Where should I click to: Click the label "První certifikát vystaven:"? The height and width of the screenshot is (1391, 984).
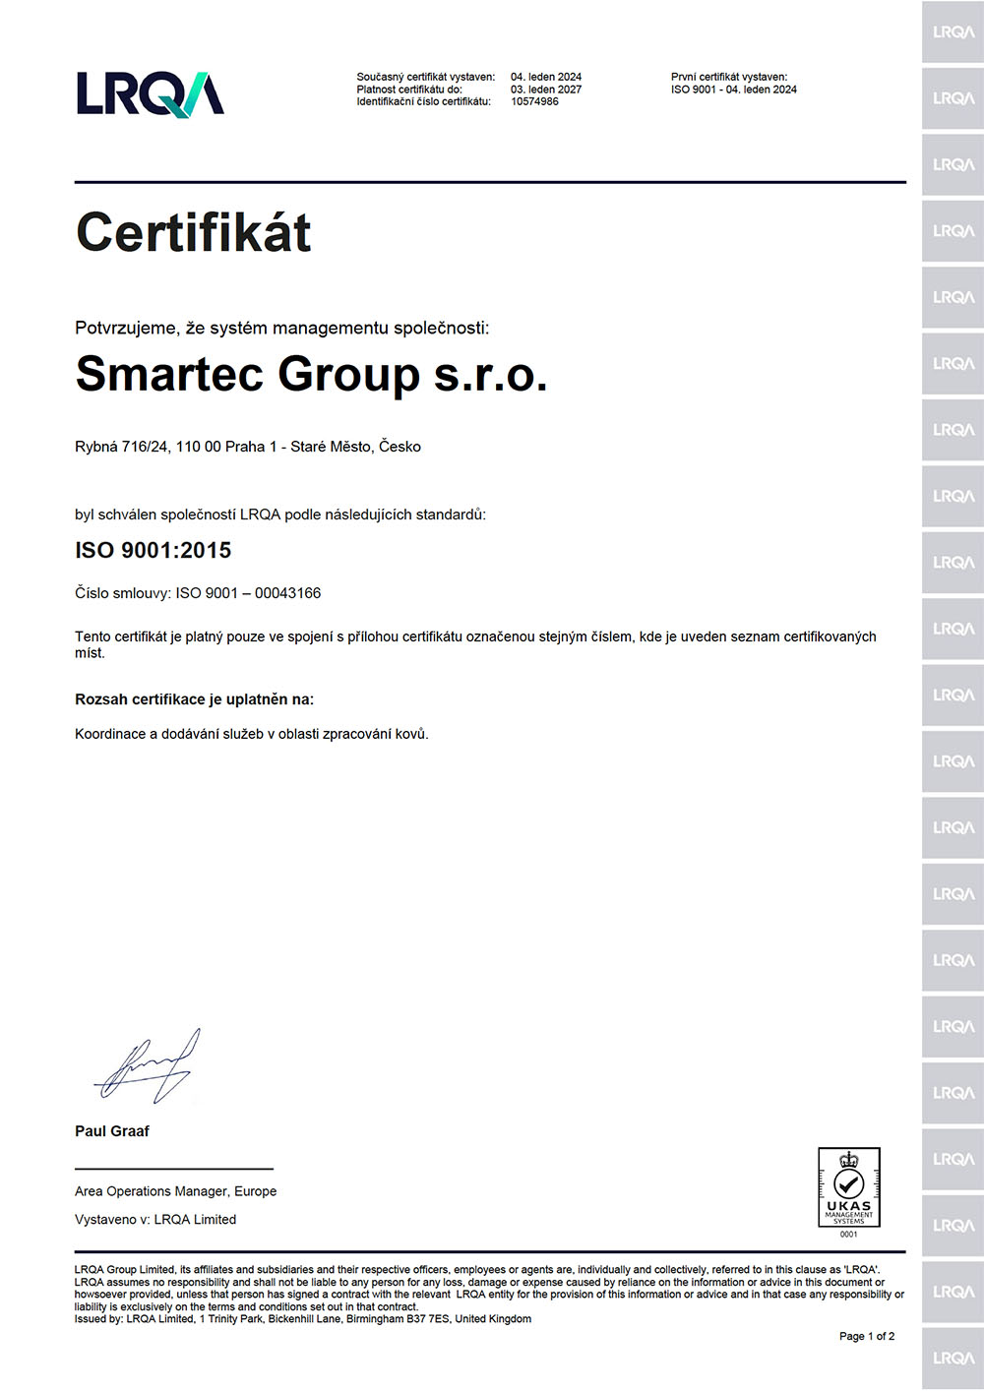pyautogui.click(x=729, y=77)
